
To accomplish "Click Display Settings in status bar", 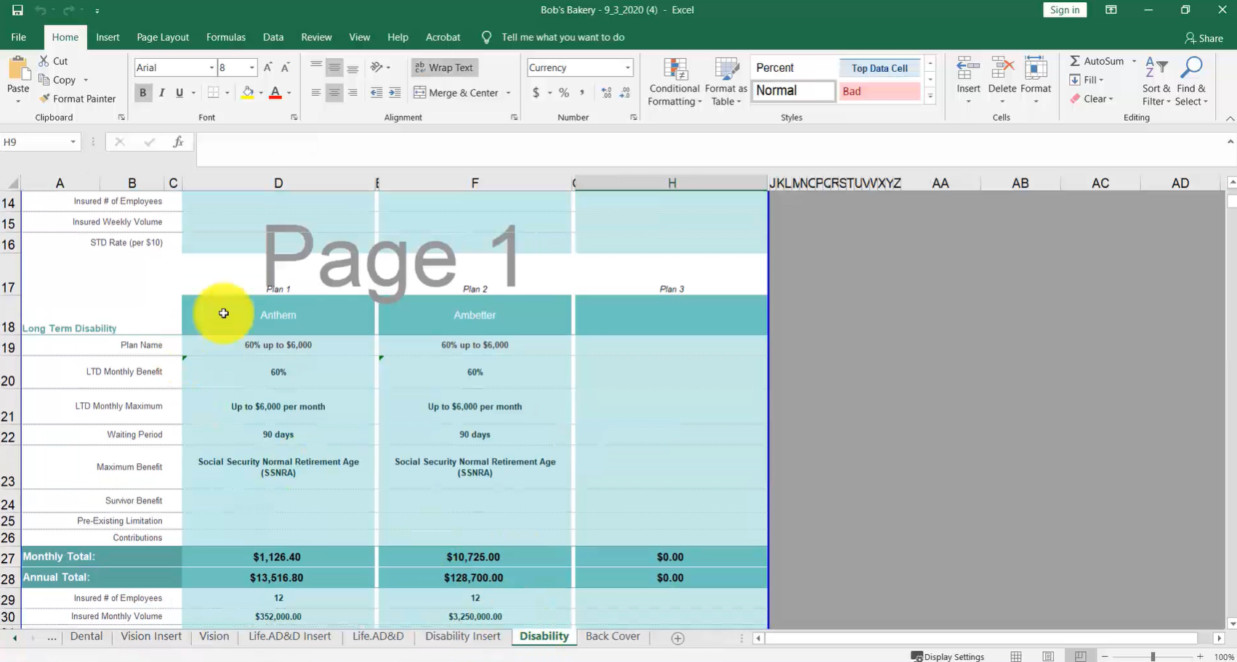I will [948, 656].
